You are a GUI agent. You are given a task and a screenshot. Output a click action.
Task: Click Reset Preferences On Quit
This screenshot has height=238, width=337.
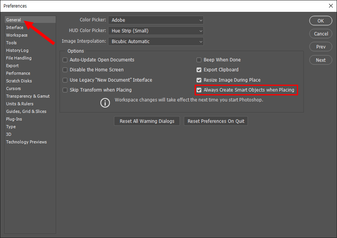tap(216, 121)
